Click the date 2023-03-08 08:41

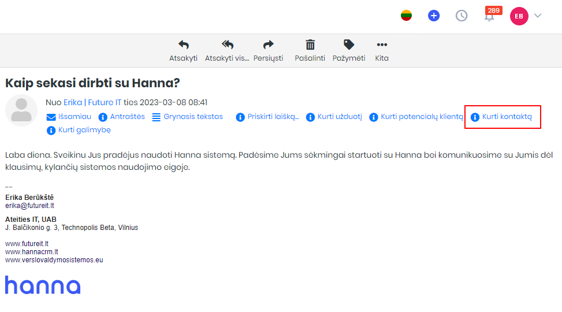pos(173,102)
